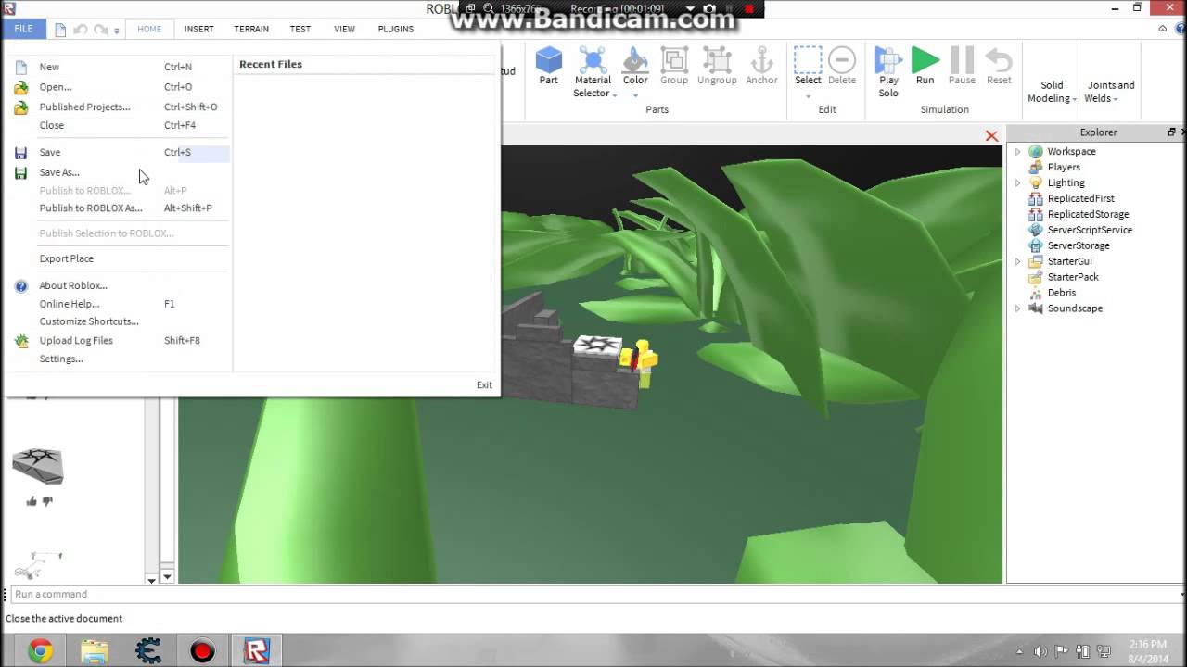Click Exit in the File menu
The height and width of the screenshot is (667, 1187).
coord(484,384)
